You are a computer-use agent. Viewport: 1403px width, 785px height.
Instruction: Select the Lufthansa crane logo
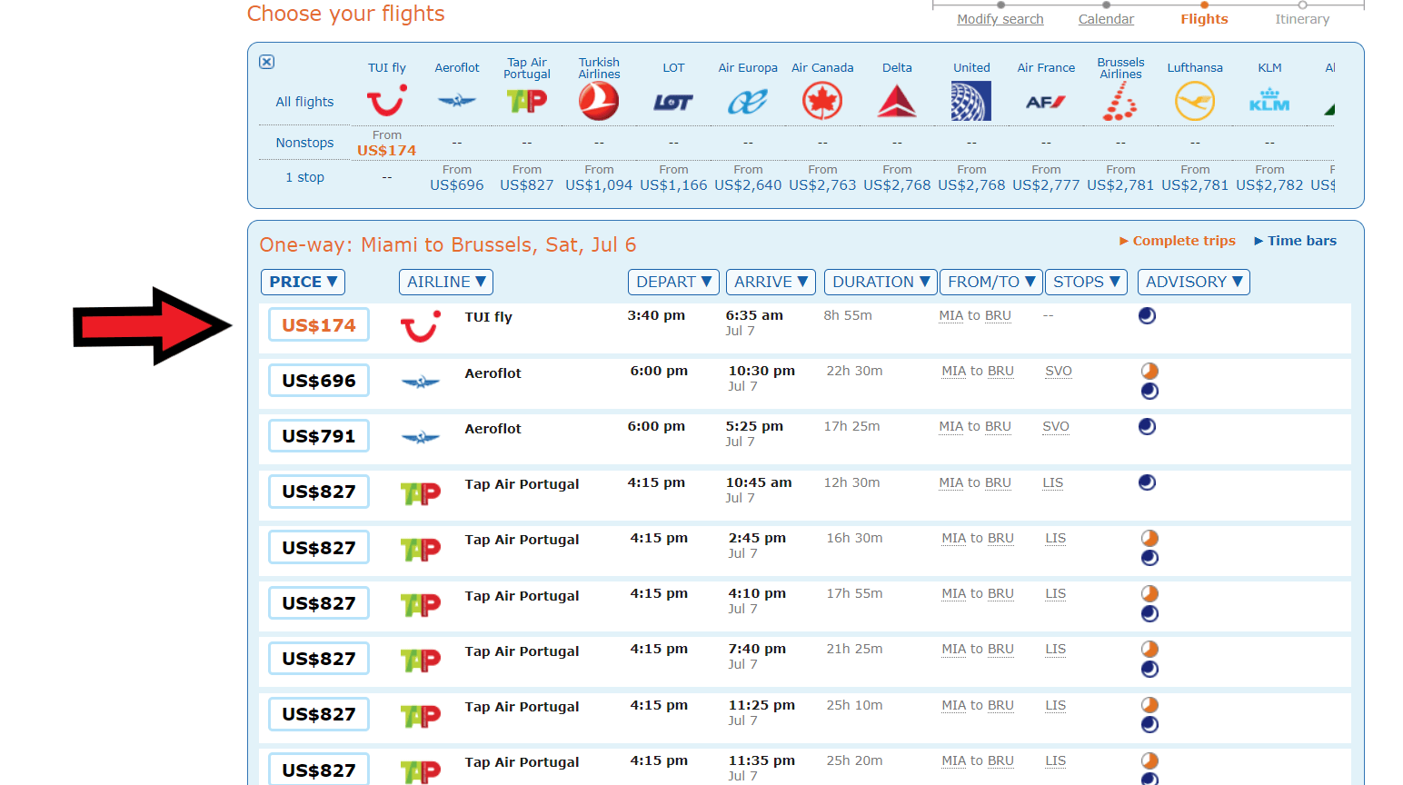pyautogui.click(x=1195, y=101)
